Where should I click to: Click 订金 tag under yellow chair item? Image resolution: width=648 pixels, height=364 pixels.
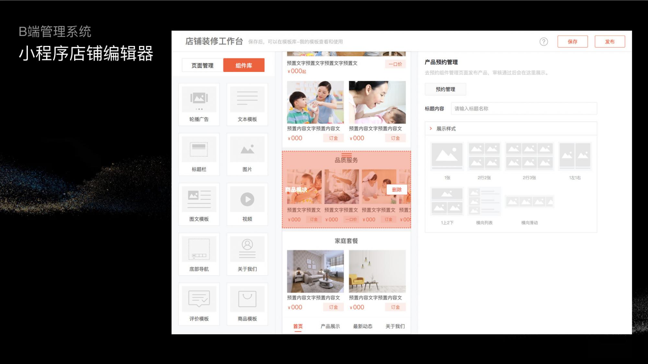[x=395, y=307]
